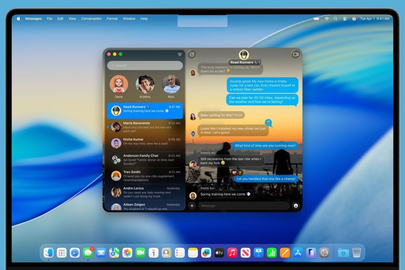Open Anderson Family Chat conversation

coord(145,159)
